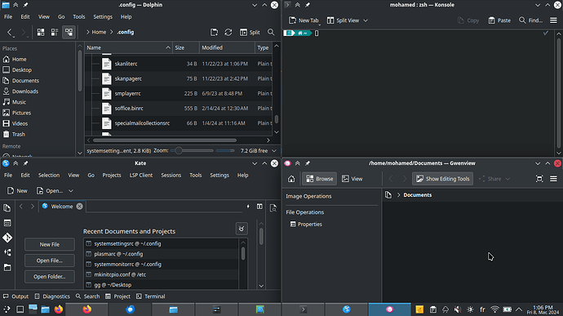Switch Dolphin to Compact view mode
Viewport: 563px width, 316px height.
[55, 33]
